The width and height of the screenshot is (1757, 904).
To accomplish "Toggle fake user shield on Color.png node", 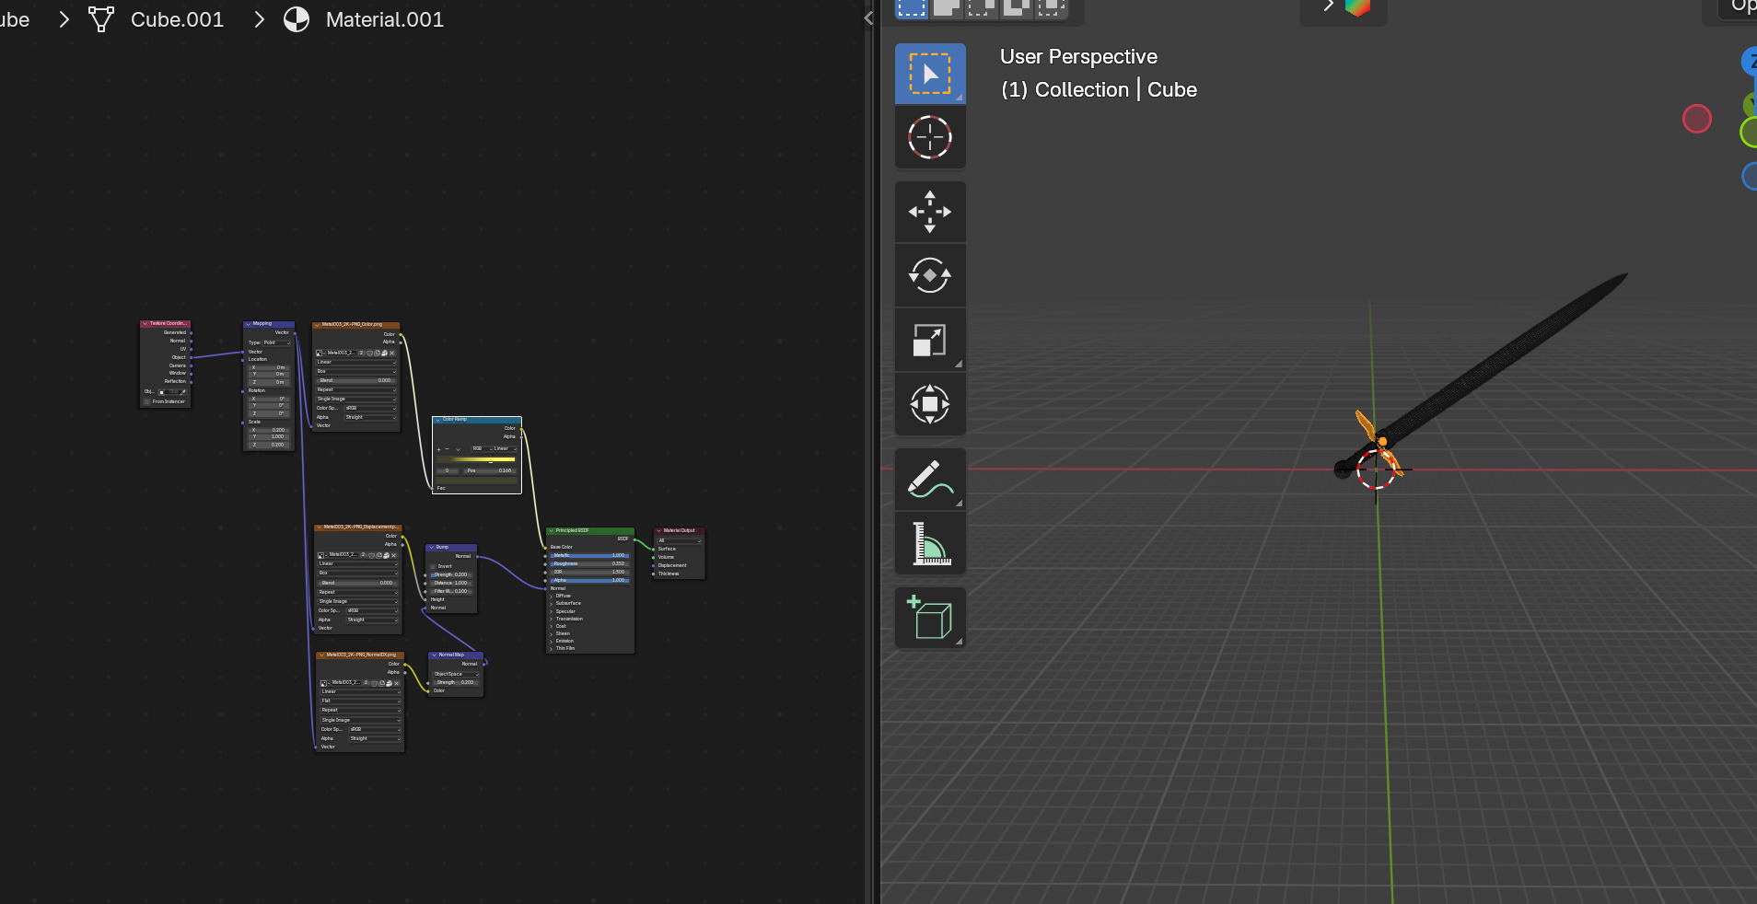I will [x=370, y=353].
